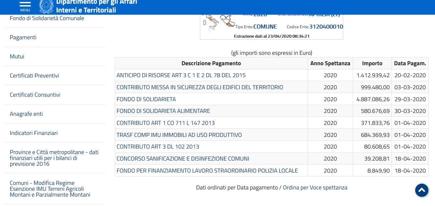This screenshot has width=435, height=206.
Task: Sort payments via Ordina per Voce spettanza
Action: tap(315, 188)
